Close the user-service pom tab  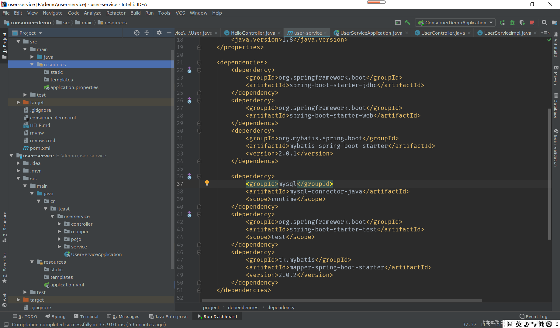pos(326,33)
